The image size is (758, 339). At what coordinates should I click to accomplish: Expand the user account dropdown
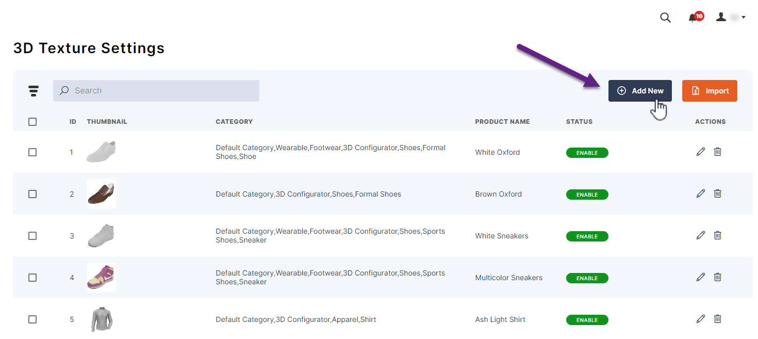pos(731,18)
